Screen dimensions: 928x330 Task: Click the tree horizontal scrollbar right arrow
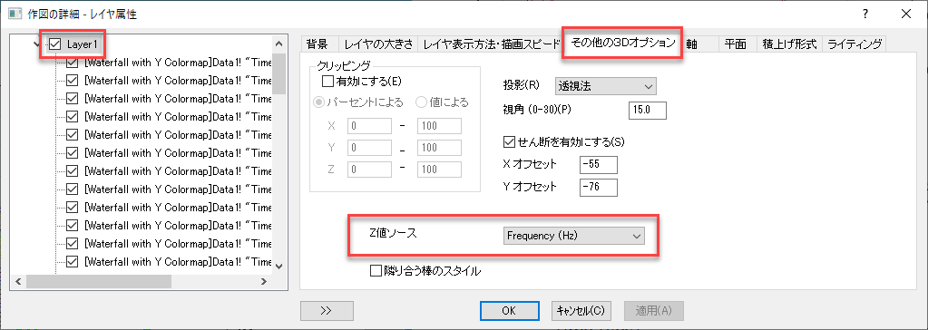tap(265, 282)
